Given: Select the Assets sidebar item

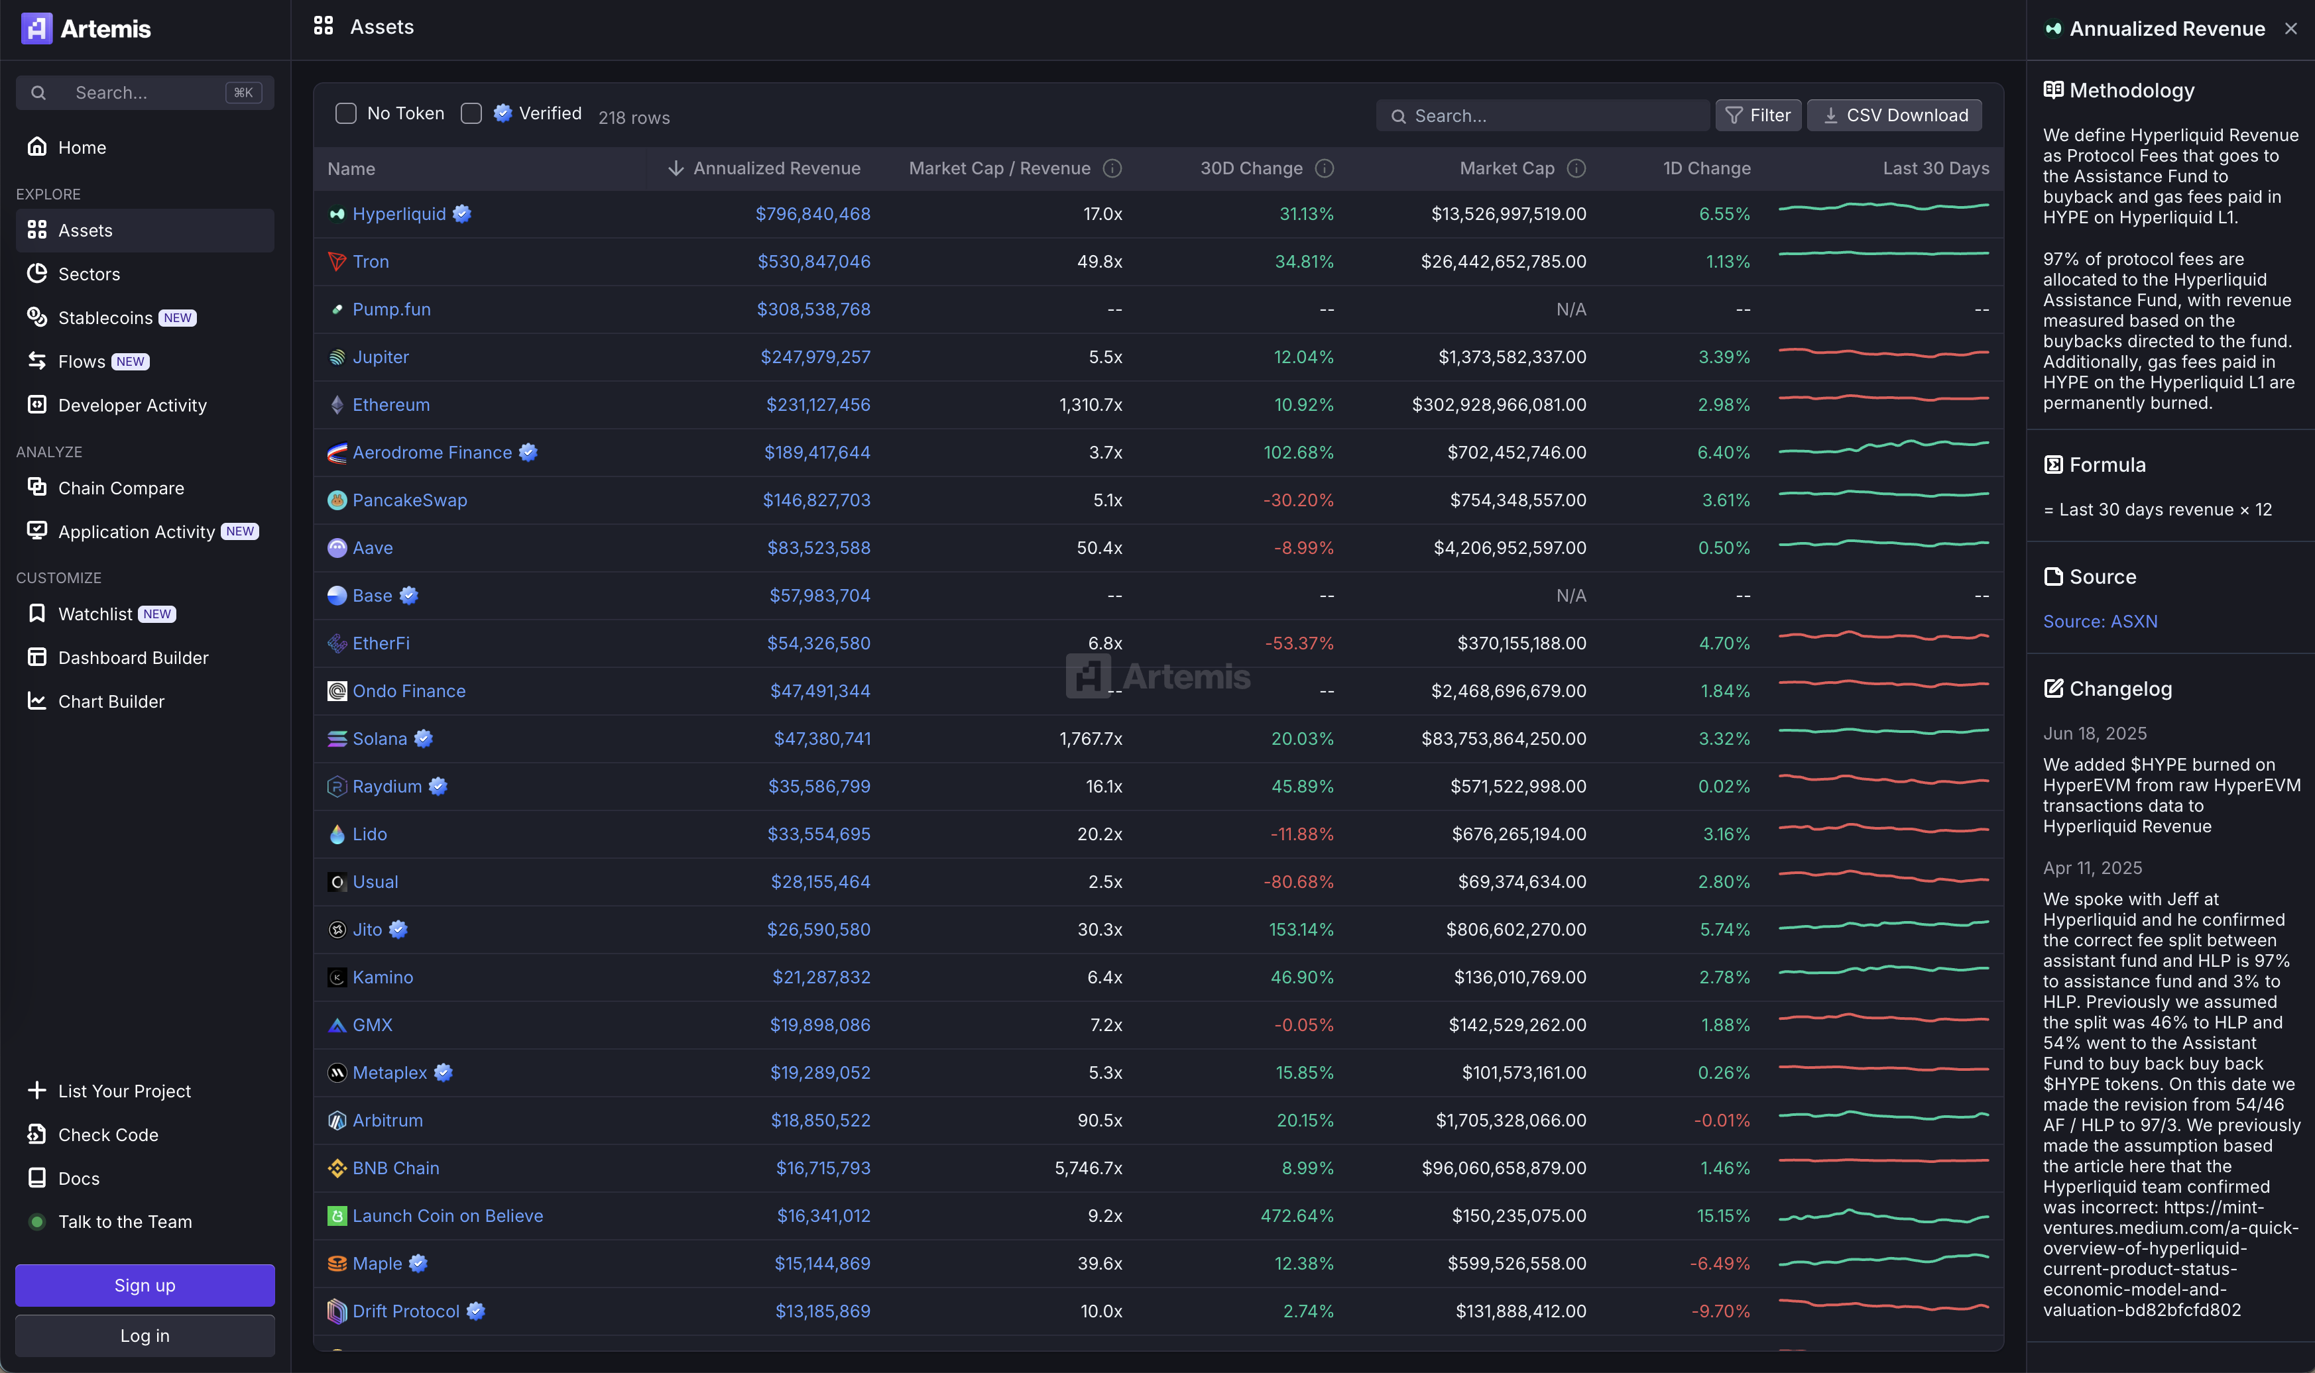Looking at the screenshot, I should (x=145, y=231).
